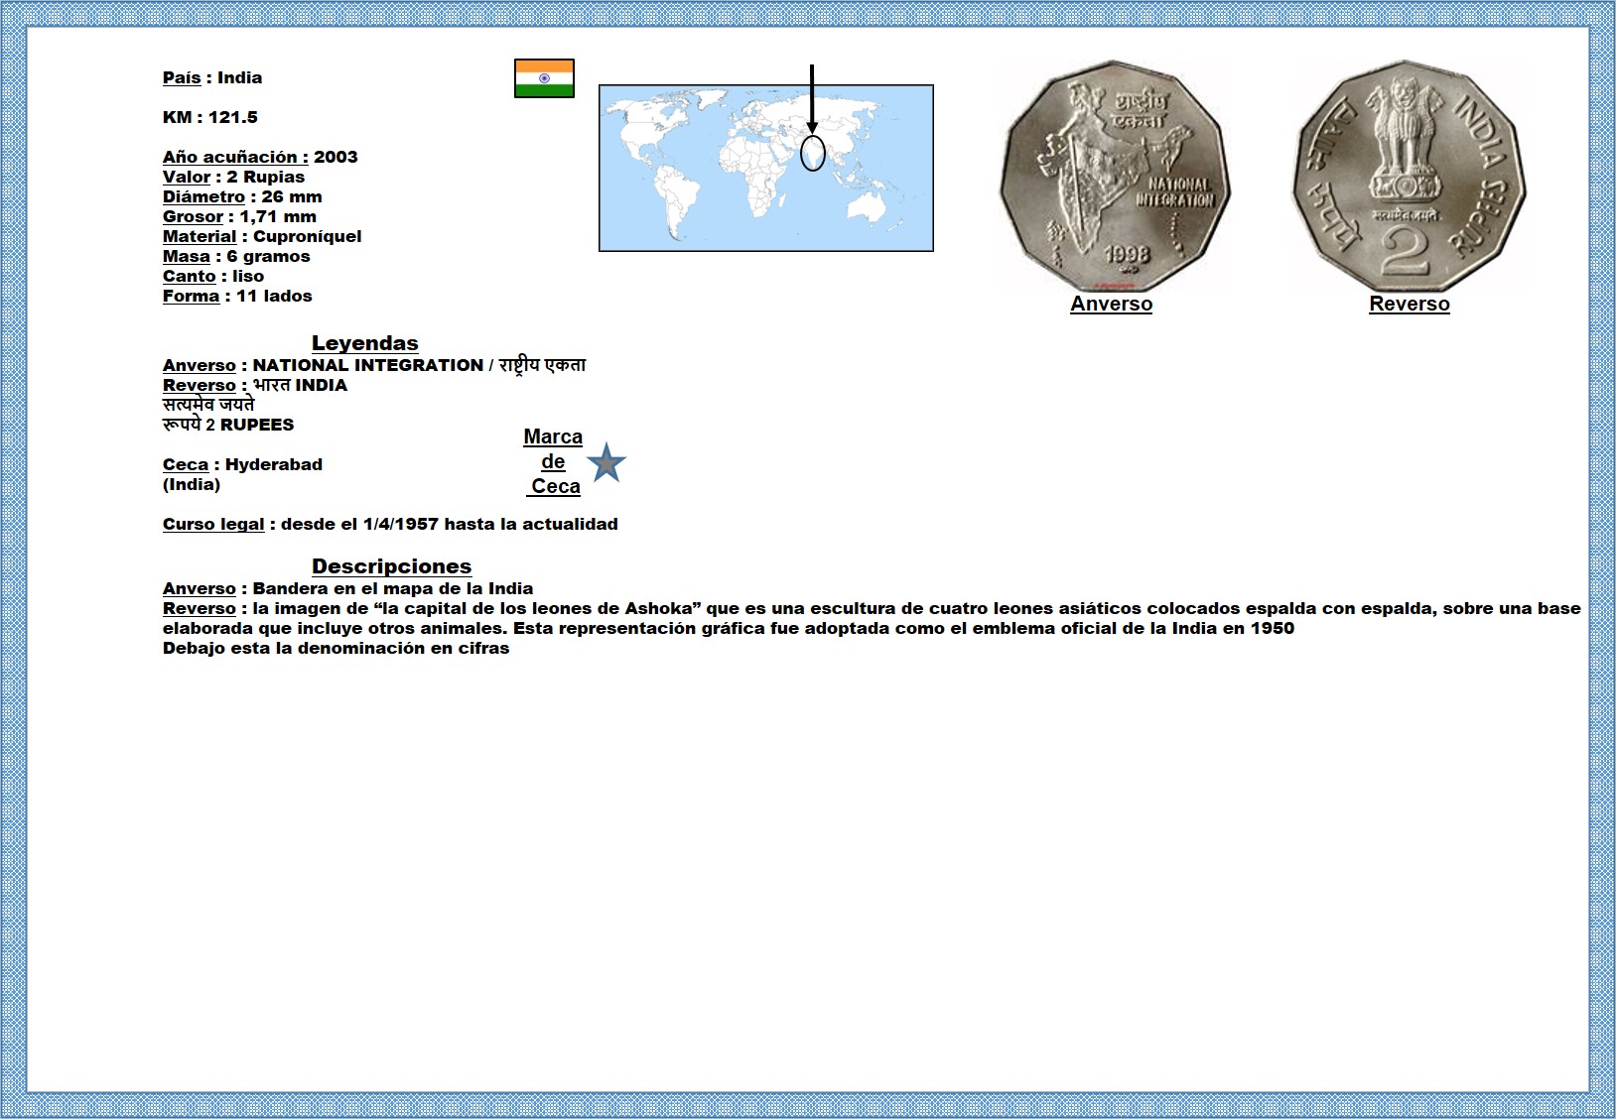
Task: Click the 'Ceca : Hyderabad' line
Action: click(242, 464)
